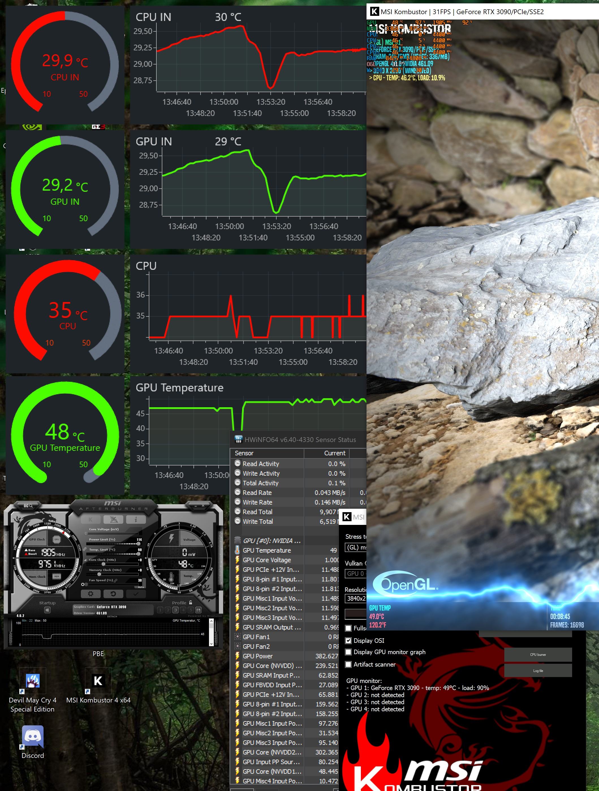Select the GPU Core Voltage row
This screenshot has width=599, height=791.
click(x=285, y=560)
